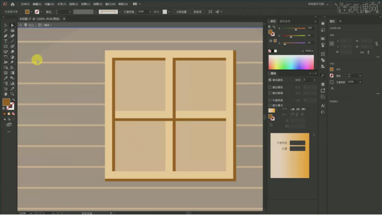Select the Type tool in toolbar
Image resolution: width=382 pixels, height=215 pixels.
tap(5, 41)
